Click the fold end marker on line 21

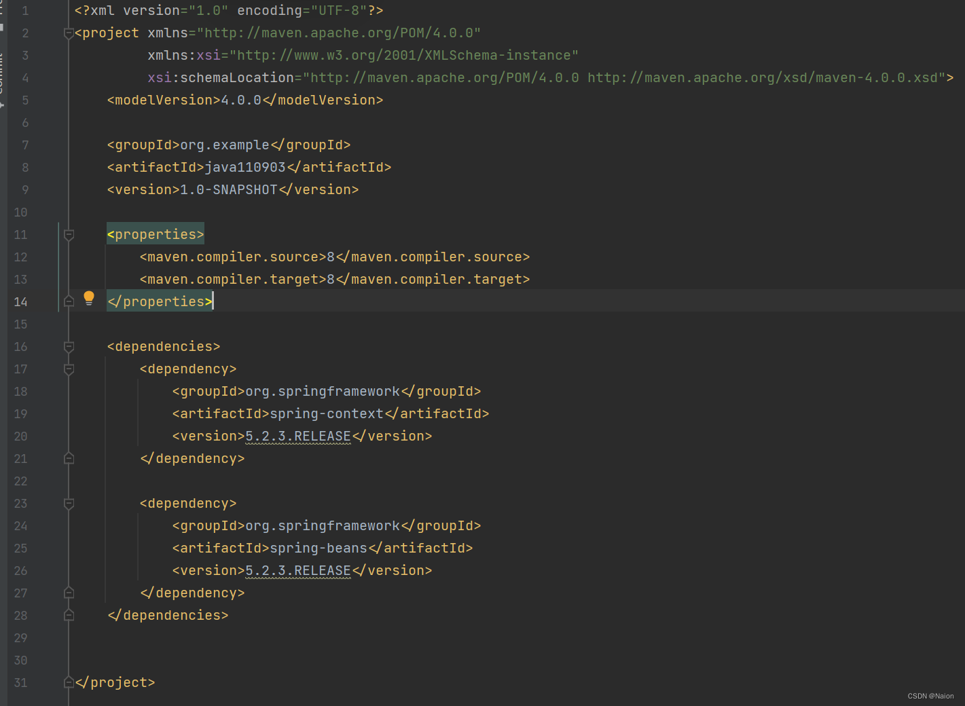68,458
